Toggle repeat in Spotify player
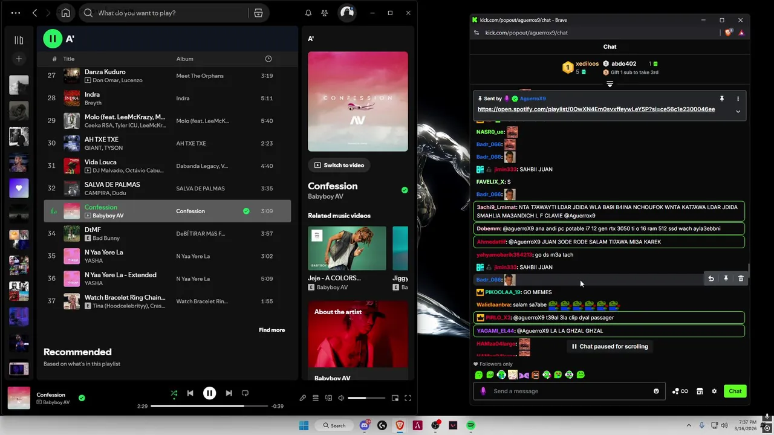Viewport: 774px width, 435px height. 245,393
